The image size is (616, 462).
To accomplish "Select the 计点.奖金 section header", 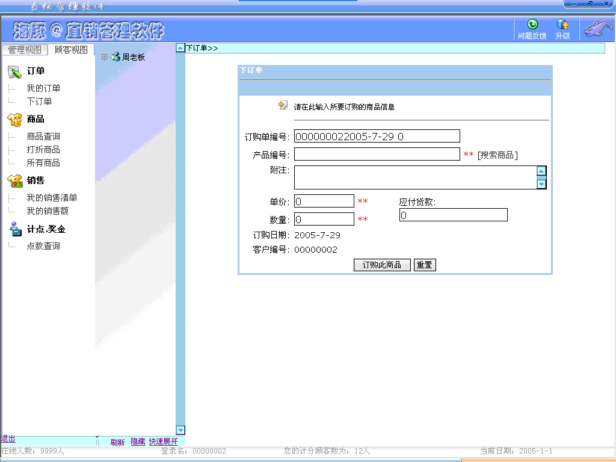I will [x=46, y=229].
